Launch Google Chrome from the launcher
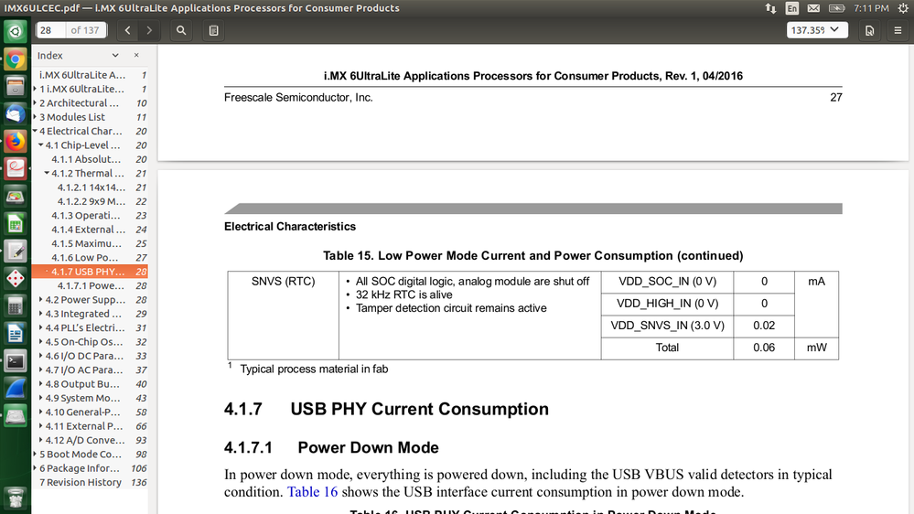 pyautogui.click(x=16, y=59)
